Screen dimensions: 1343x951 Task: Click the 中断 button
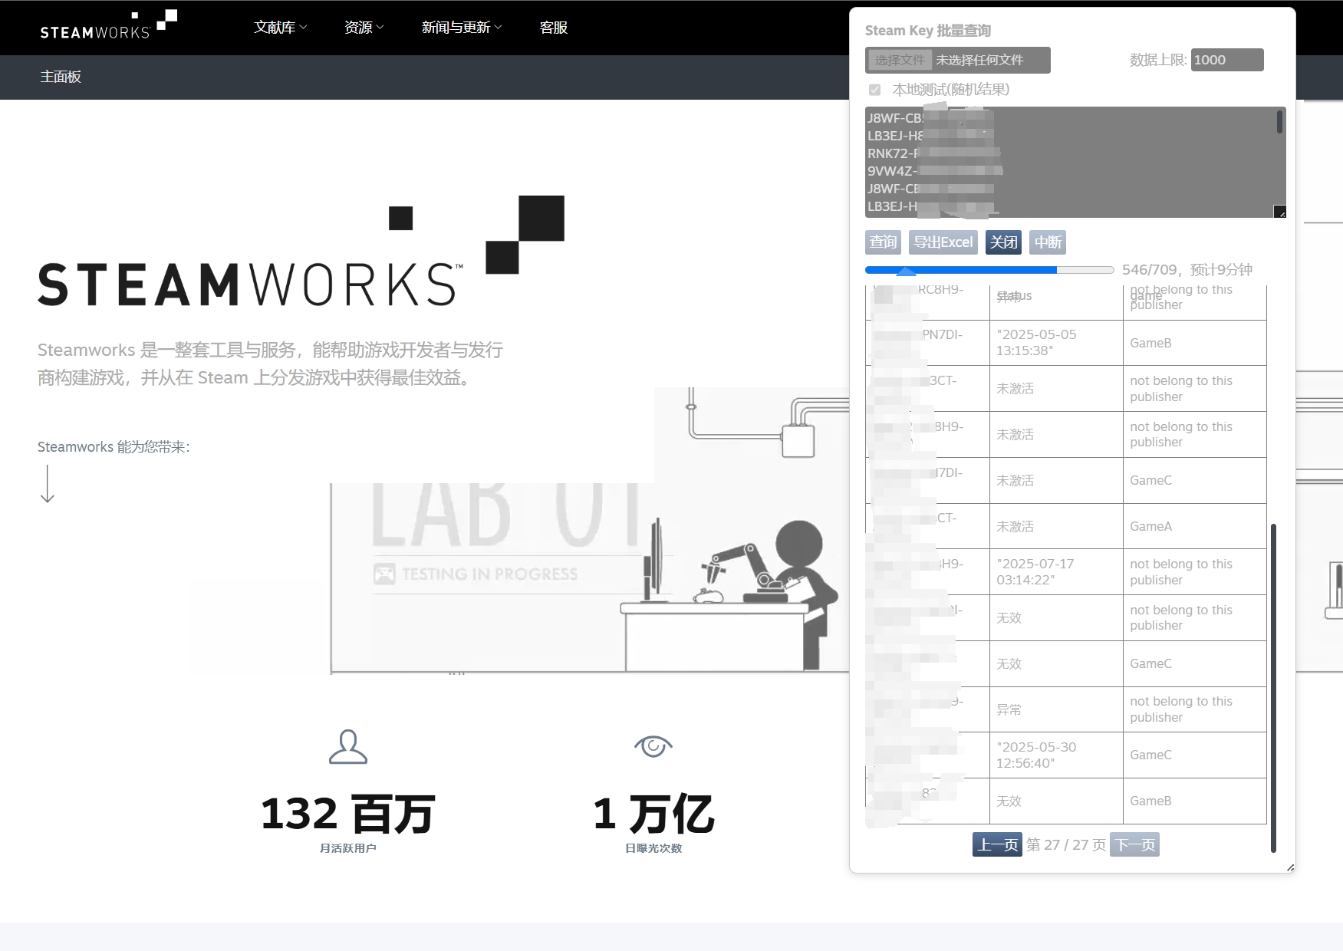pyautogui.click(x=1048, y=242)
